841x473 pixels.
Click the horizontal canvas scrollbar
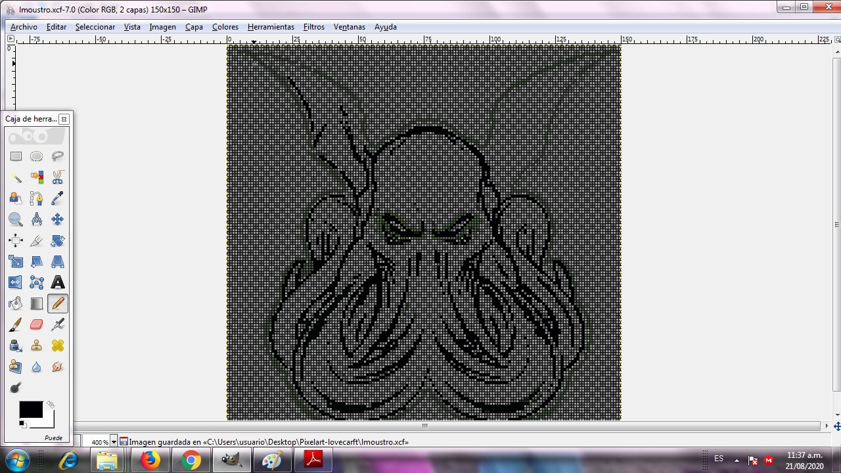pos(424,426)
